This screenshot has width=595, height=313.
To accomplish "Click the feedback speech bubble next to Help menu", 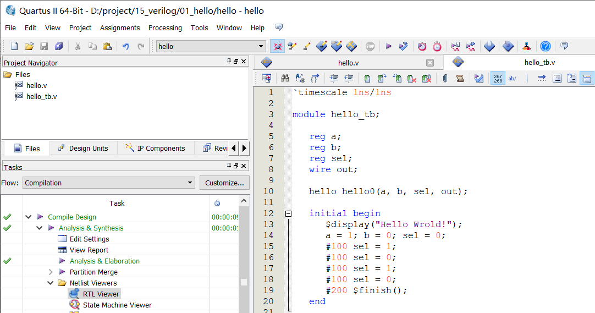I will point(279,28).
